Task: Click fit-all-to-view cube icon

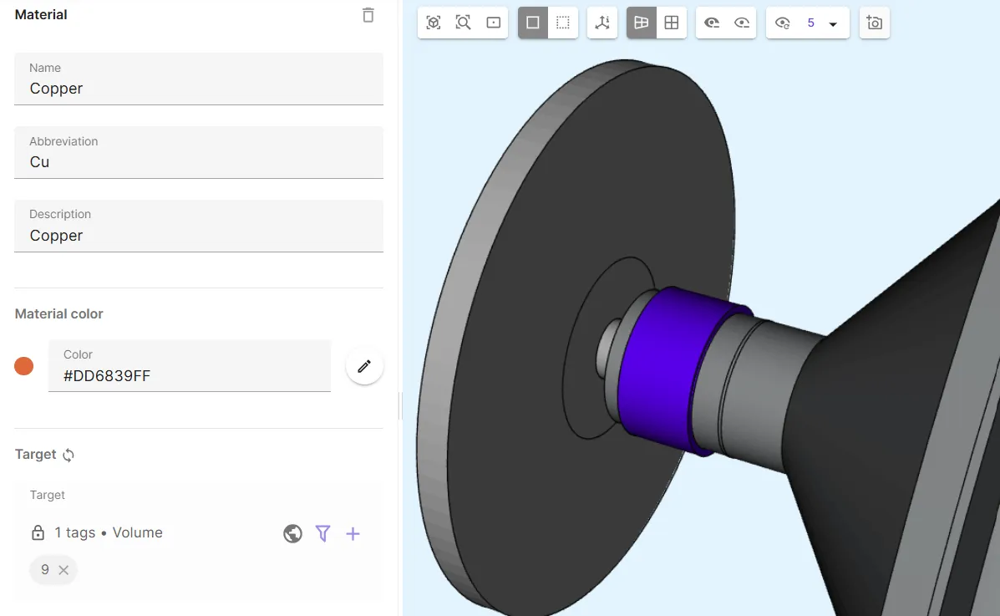Action: coord(434,23)
